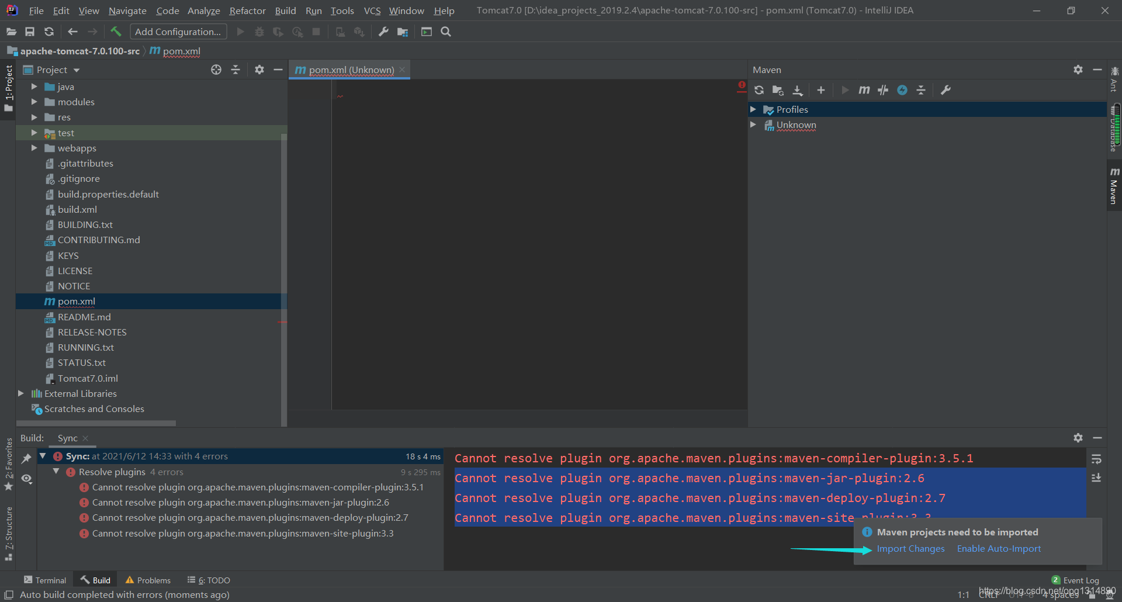Click the Enable Auto-Import link
This screenshot has height=602, width=1122.
tap(999, 548)
